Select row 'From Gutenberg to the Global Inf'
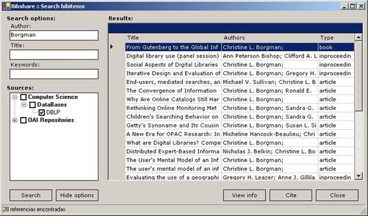 coord(240,47)
